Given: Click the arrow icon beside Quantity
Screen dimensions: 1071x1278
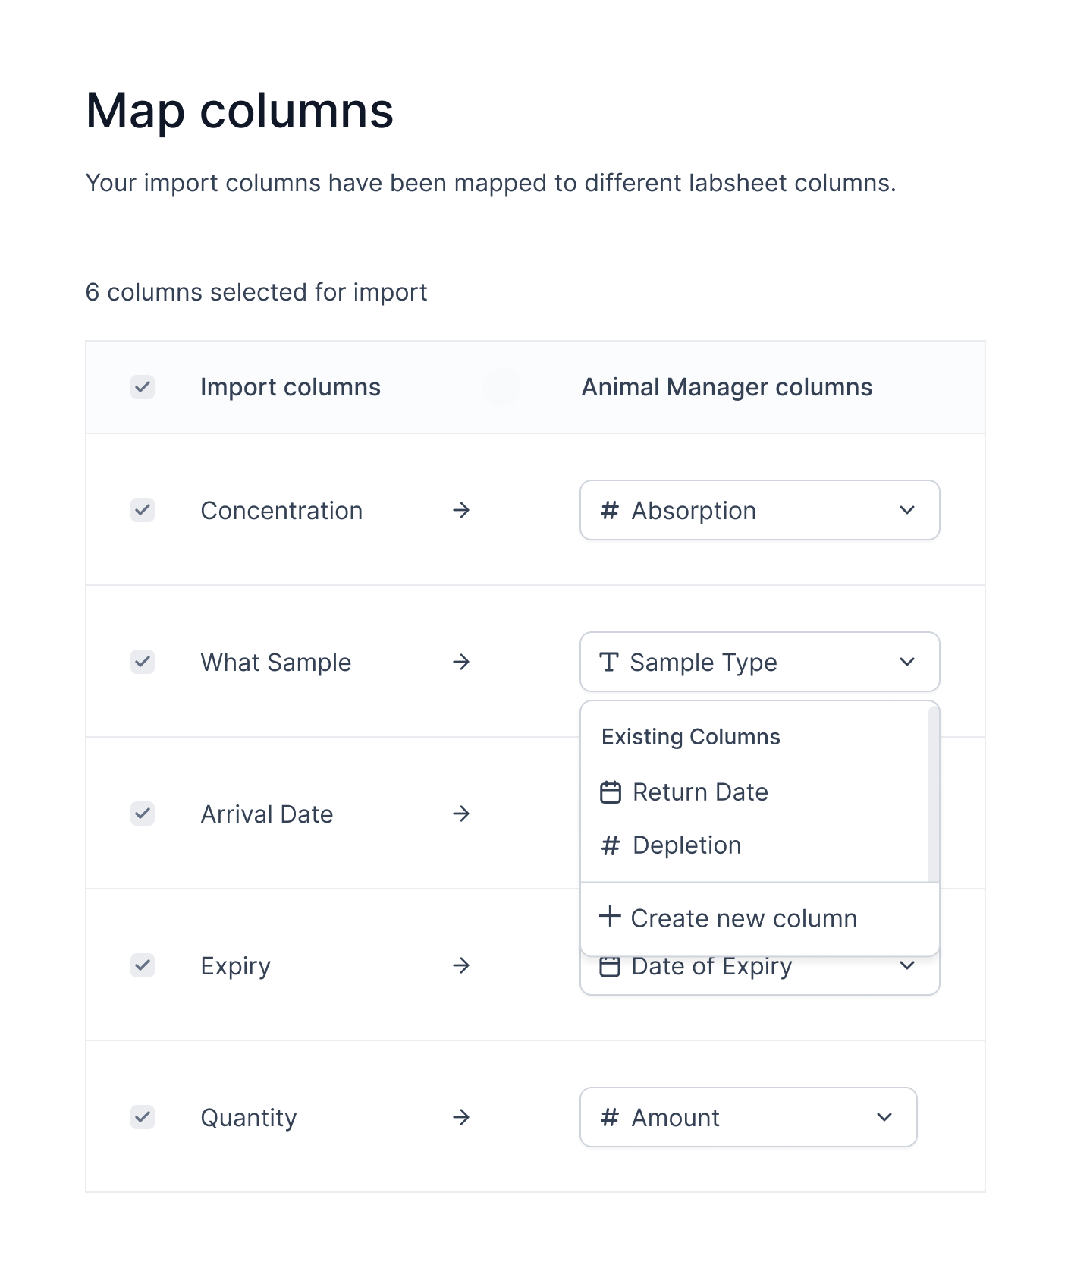Looking at the screenshot, I should tap(461, 1117).
